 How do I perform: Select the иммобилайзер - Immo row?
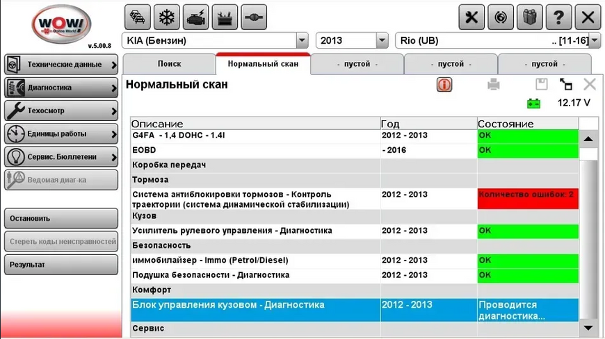(355, 261)
